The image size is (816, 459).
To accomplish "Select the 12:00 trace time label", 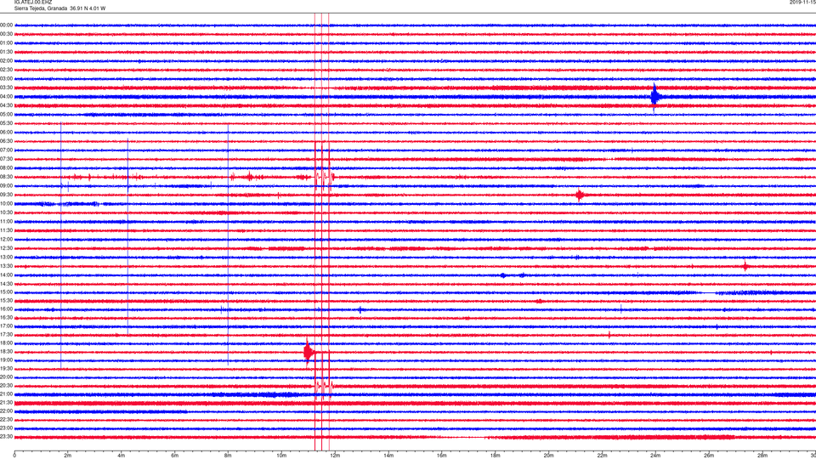I will point(7,240).
